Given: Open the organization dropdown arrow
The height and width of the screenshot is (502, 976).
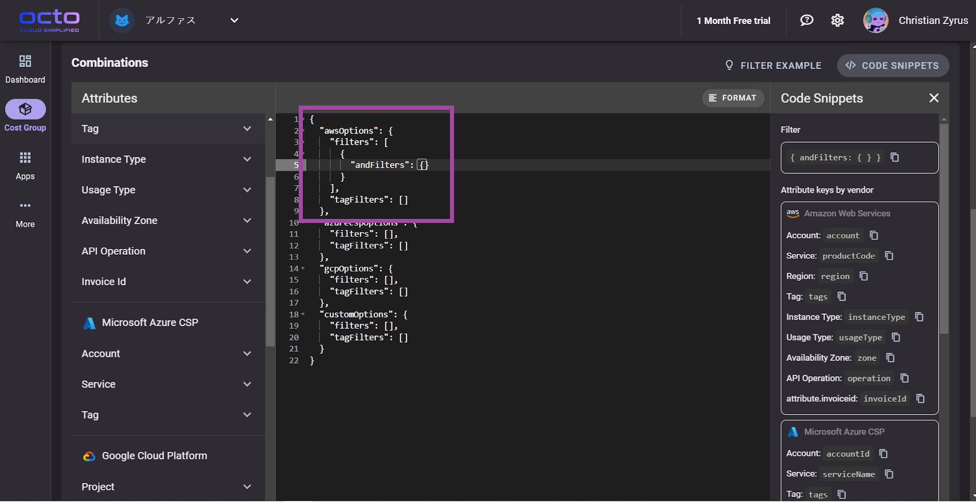Looking at the screenshot, I should click(234, 20).
